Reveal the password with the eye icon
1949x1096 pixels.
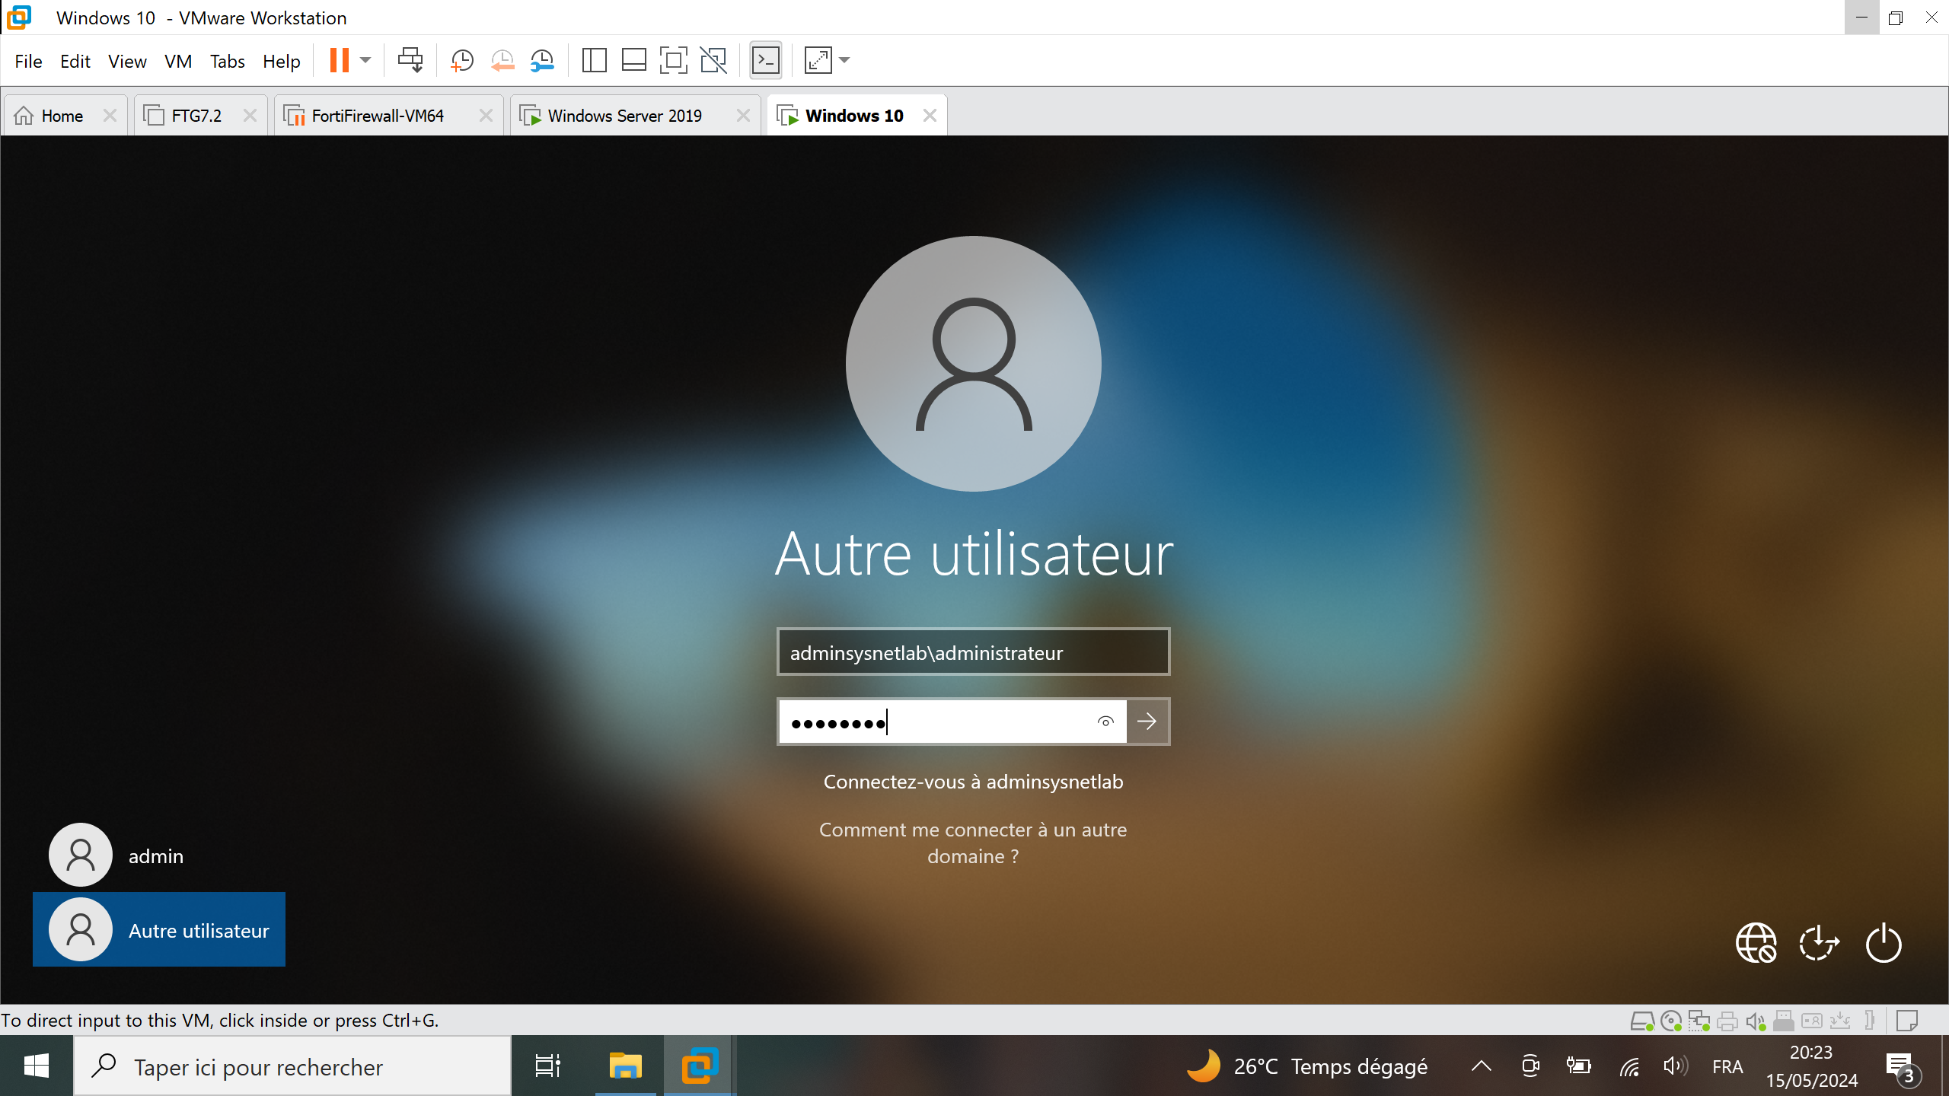pyautogui.click(x=1105, y=722)
